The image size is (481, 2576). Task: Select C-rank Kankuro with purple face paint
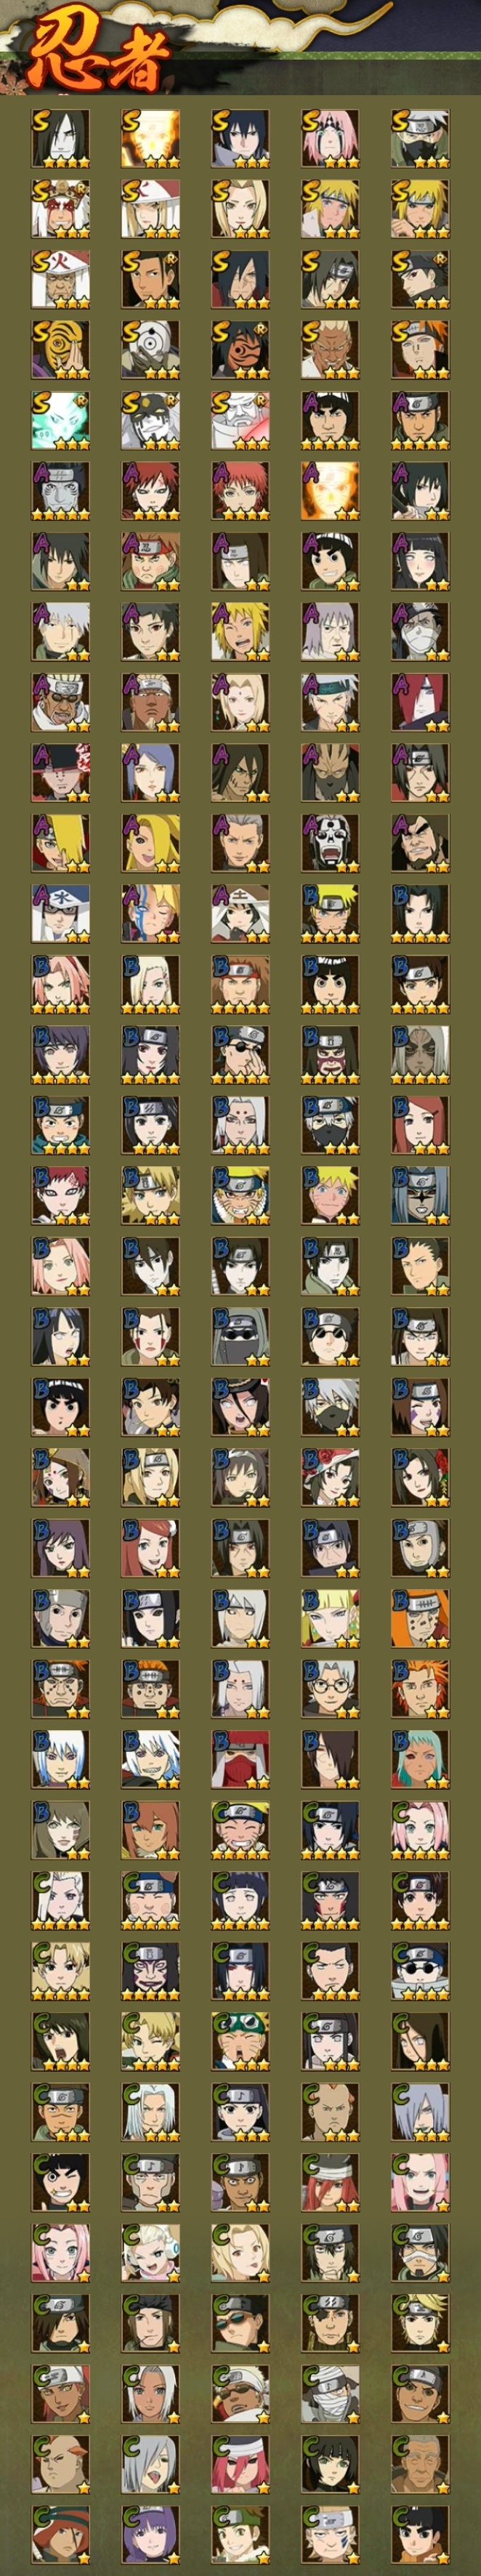[150, 1970]
